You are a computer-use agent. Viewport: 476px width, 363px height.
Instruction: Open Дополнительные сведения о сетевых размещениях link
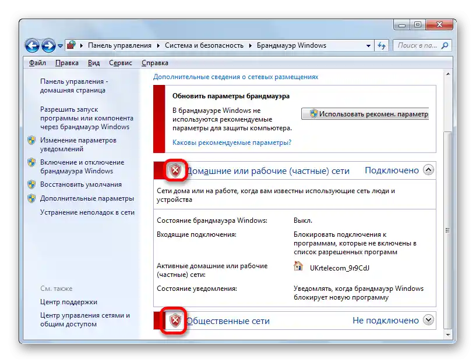click(x=235, y=77)
